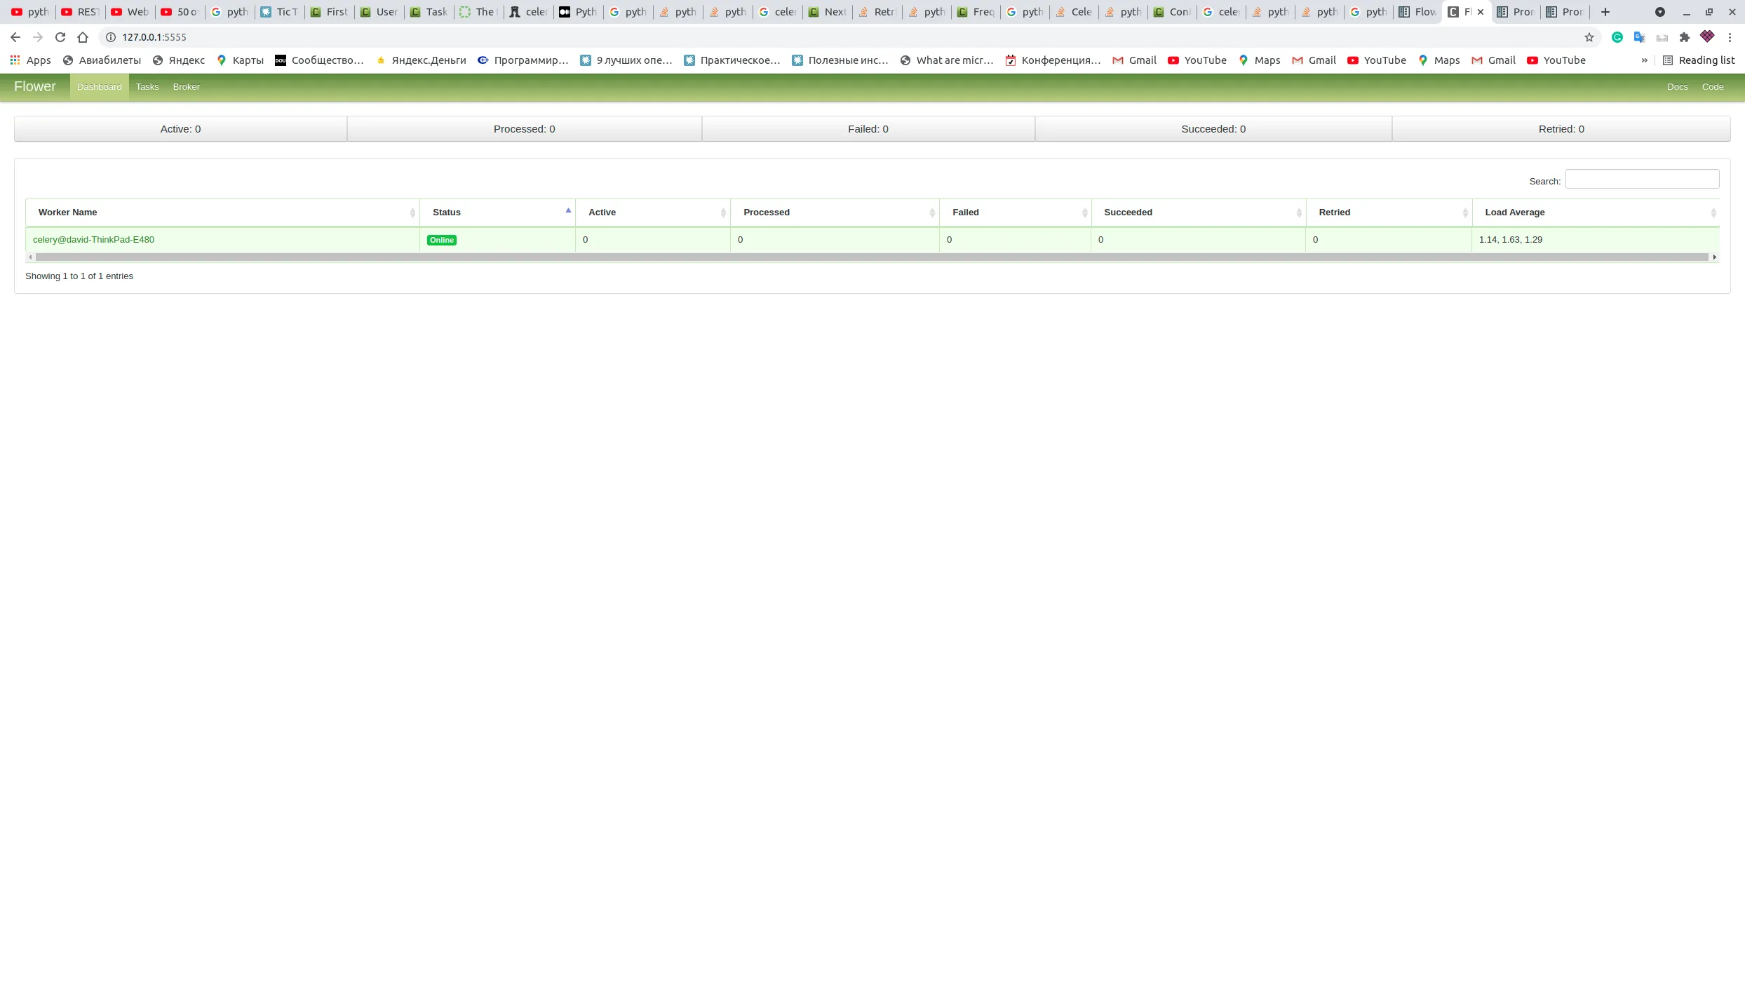Reload the page using the refresh icon
This screenshot has height=991, width=1745.
(x=60, y=37)
